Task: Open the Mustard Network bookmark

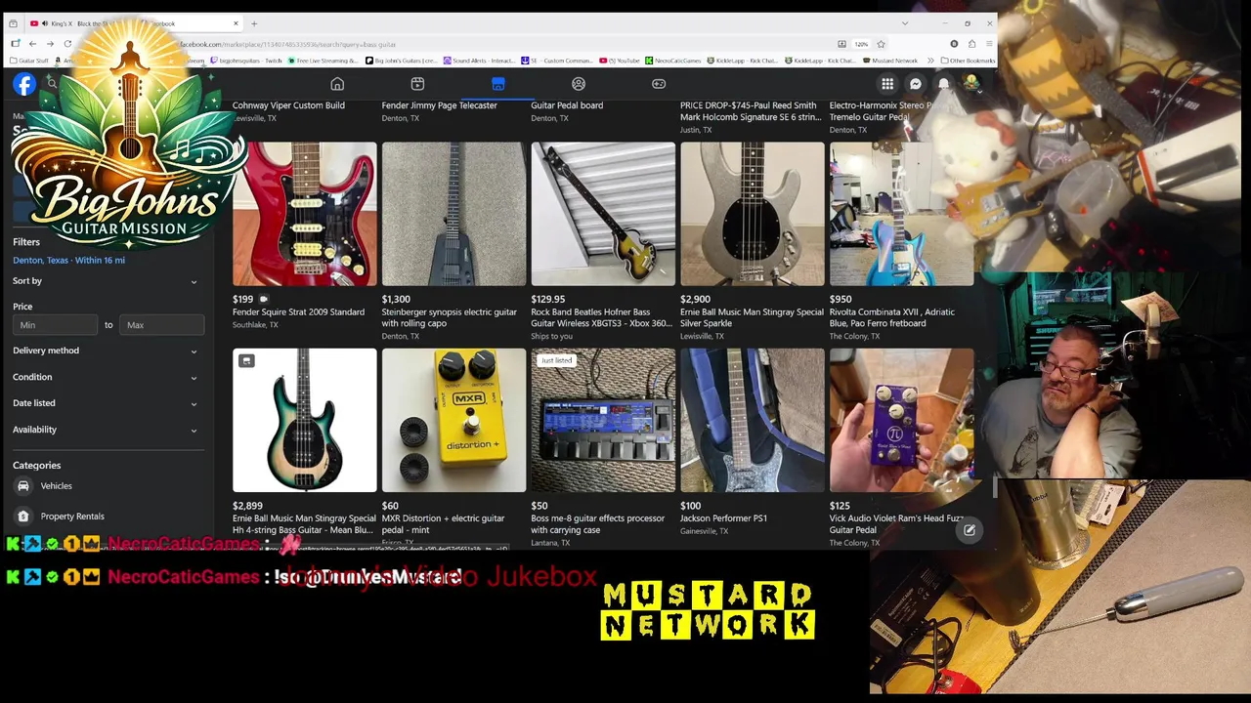Action: click(x=891, y=61)
